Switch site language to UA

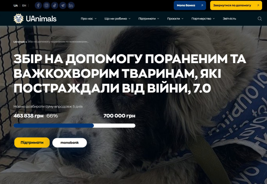[16, 5]
